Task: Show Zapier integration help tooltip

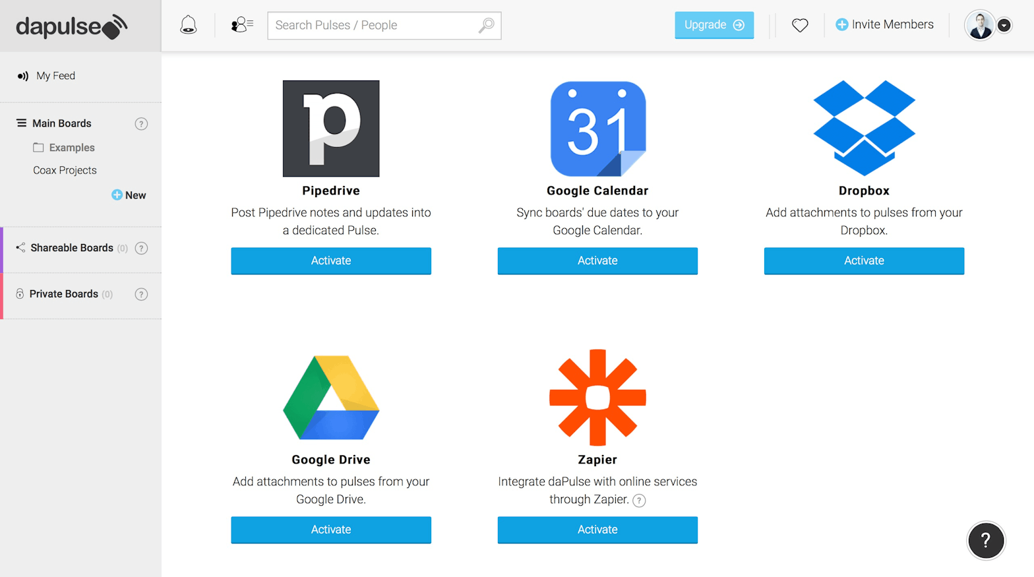Action: [x=639, y=501]
